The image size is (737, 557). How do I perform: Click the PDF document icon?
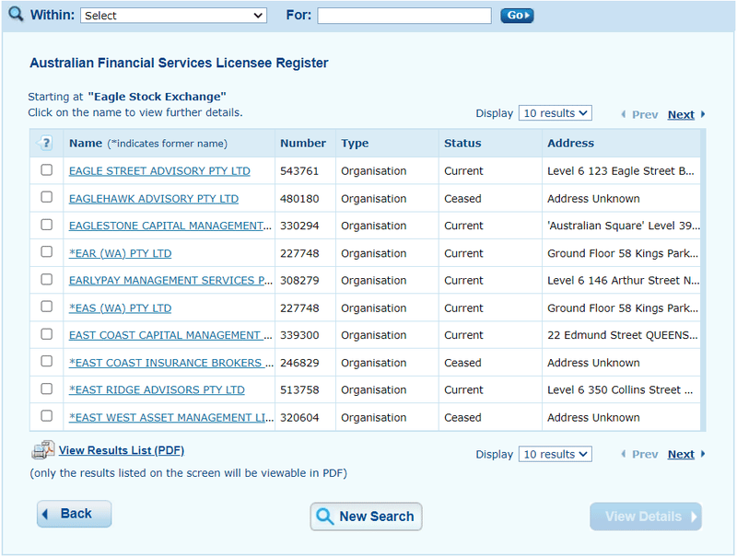(42, 450)
